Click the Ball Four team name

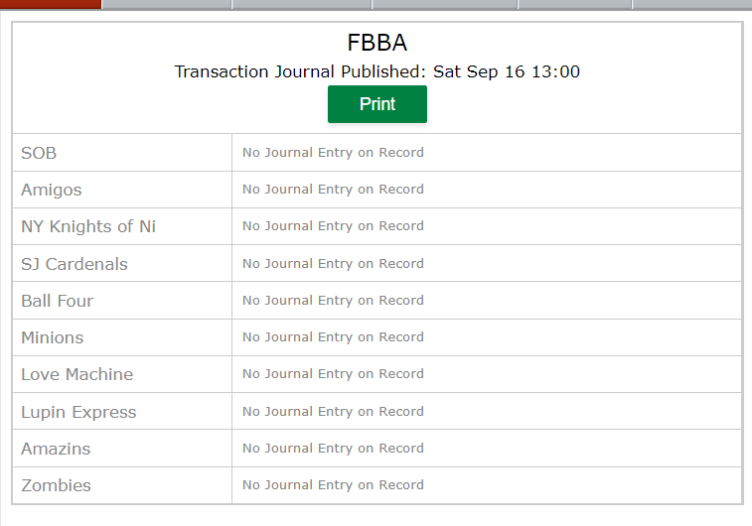tap(57, 301)
